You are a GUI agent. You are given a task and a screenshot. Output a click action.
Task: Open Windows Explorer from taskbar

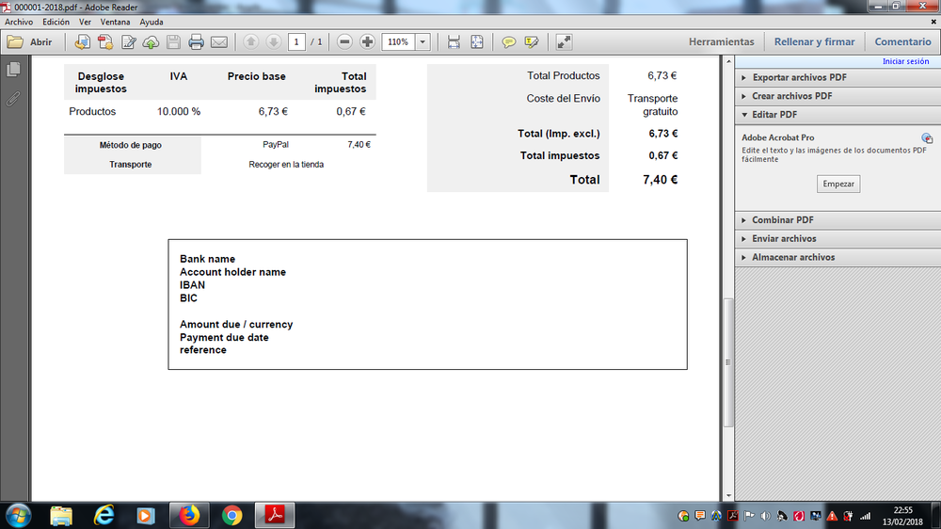point(61,515)
